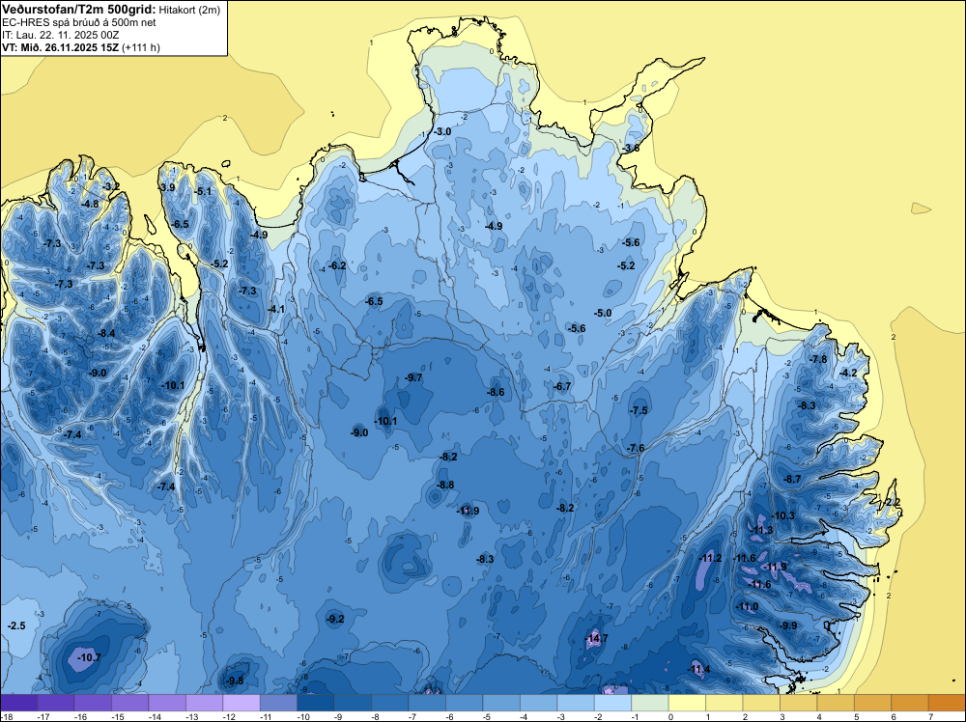The height and width of the screenshot is (722, 966).
Task: Click the legend swatch labeled -12
Action: [241, 703]
